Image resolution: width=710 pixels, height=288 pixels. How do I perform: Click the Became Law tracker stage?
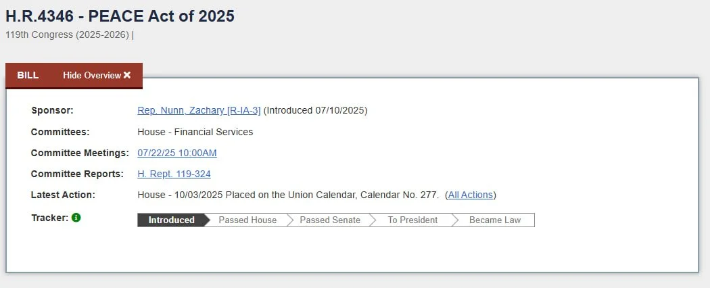point(495,220)
